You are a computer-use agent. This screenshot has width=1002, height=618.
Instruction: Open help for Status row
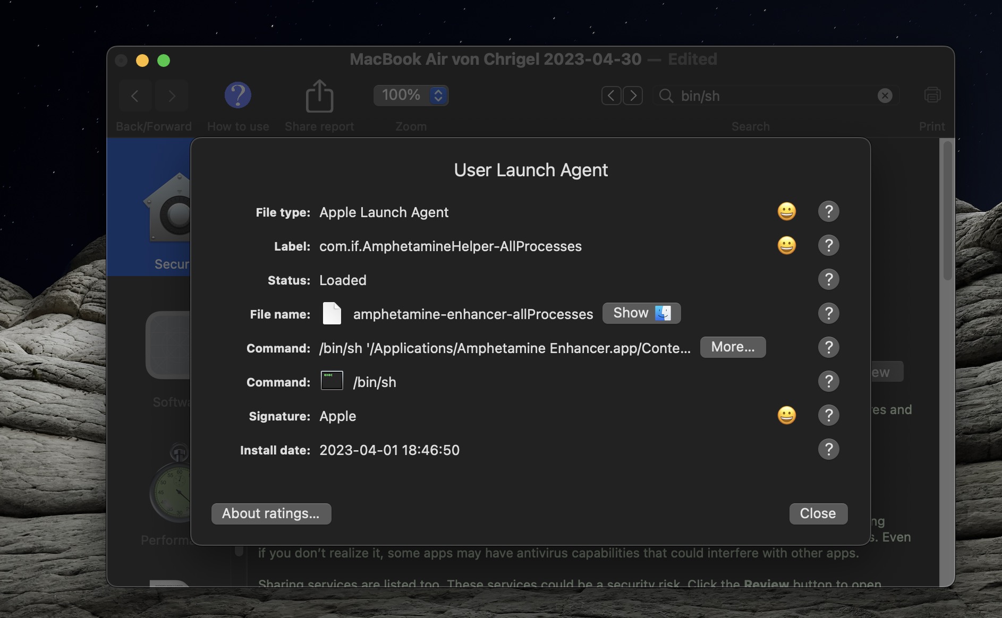(829, 279)
